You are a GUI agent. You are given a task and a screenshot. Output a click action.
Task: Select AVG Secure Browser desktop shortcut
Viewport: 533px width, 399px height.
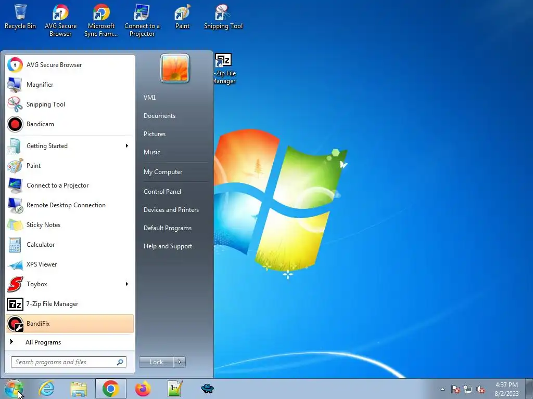click(60, 20)
